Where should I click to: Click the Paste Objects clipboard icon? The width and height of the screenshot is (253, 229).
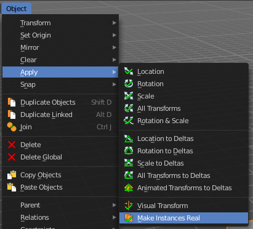12,187
